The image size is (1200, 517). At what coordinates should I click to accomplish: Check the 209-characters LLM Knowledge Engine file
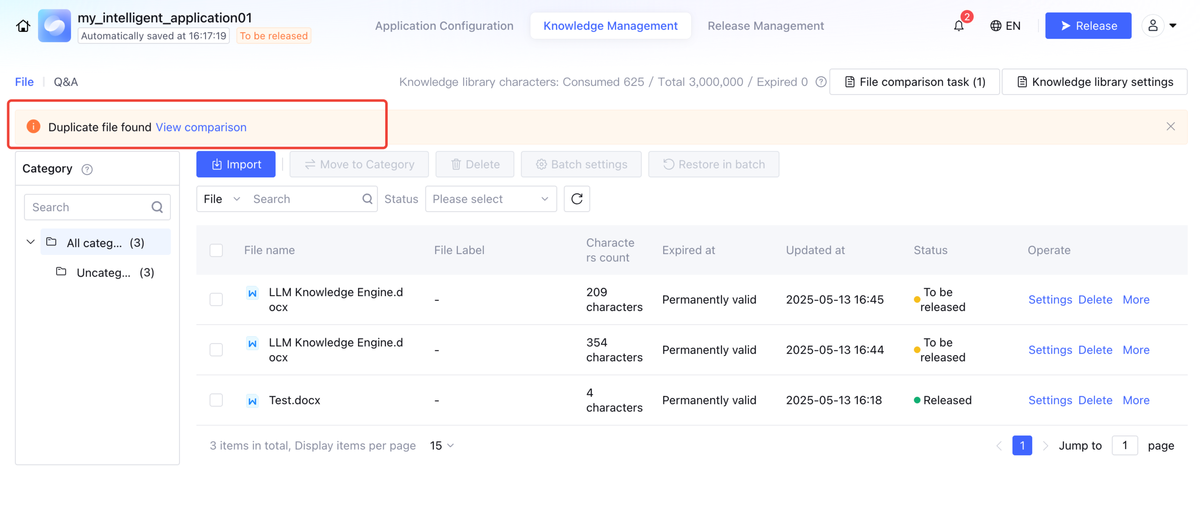216,299
